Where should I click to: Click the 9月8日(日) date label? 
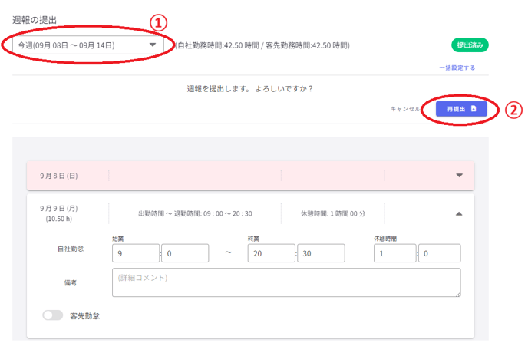coord(58,176)
